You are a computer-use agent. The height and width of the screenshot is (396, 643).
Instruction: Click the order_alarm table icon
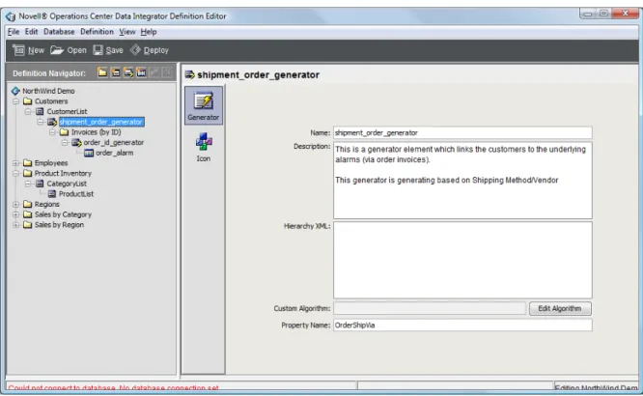click(x=89, y=153)
